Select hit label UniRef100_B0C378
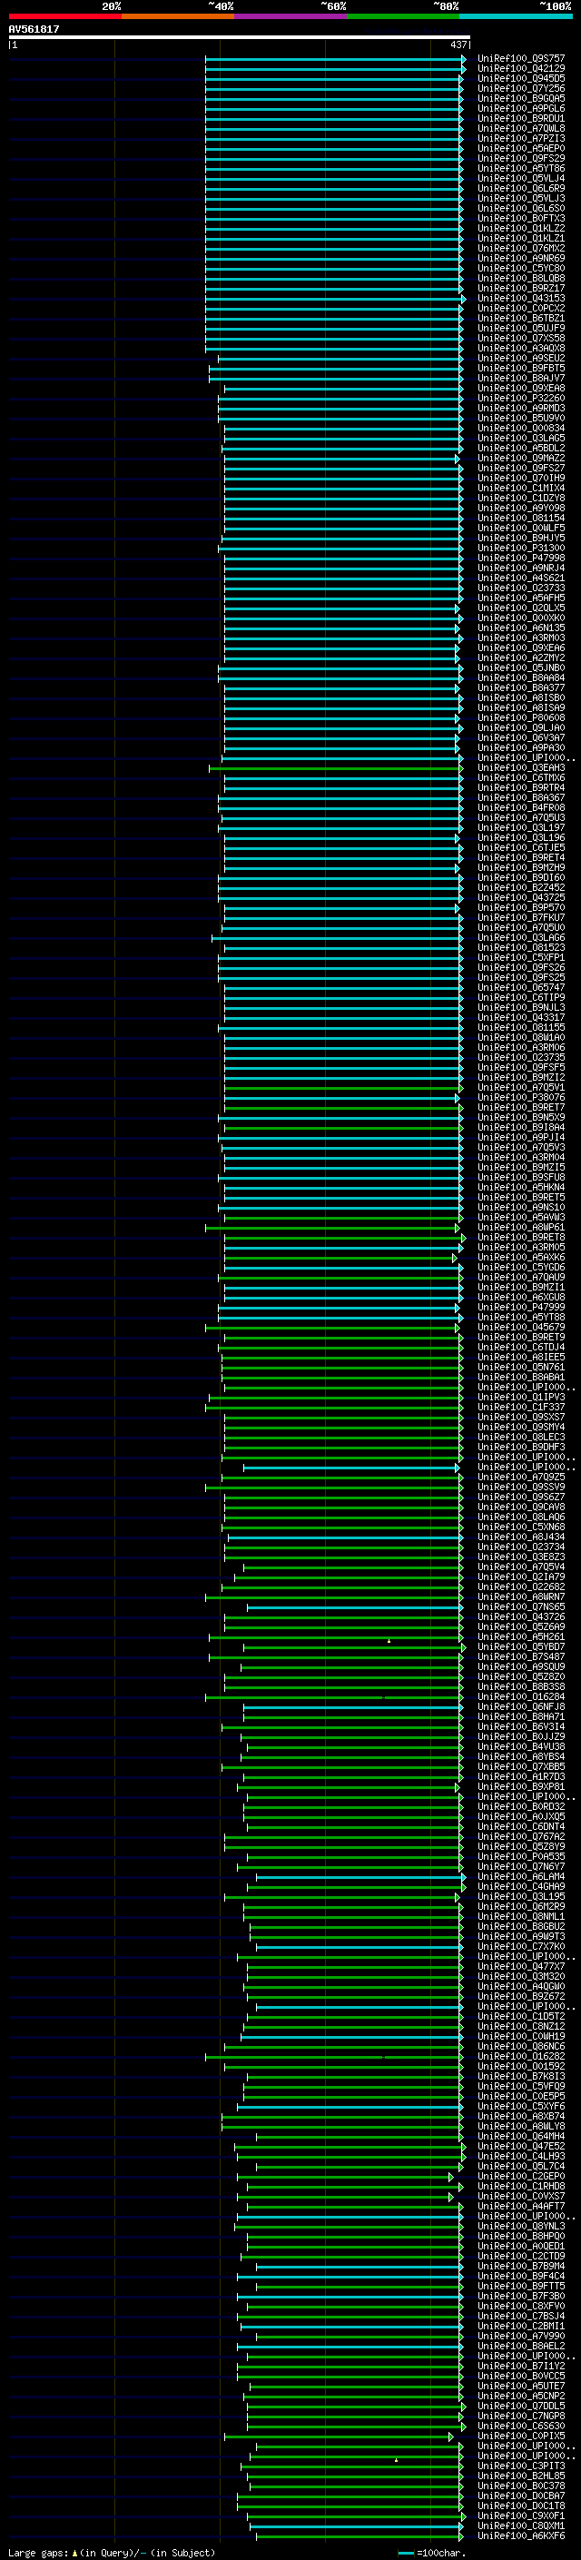 [520, 2486]
